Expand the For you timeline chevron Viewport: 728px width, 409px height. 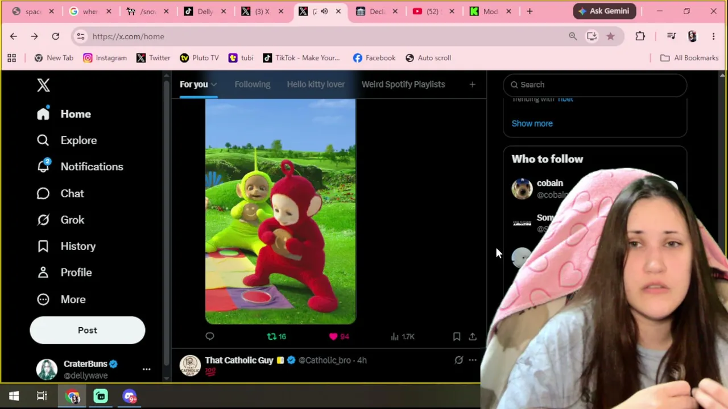pyautogui.click(x=214, y=85)
